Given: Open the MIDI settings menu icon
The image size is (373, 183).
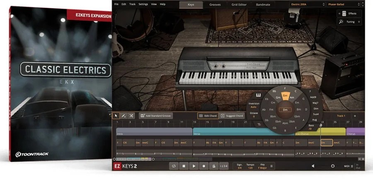Looking at the screenshot, I should tap(352, 166).
